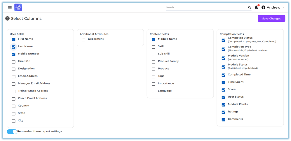Click Save Changes button
Viewport: 291px width, 141px height.
tap(271, 19)
